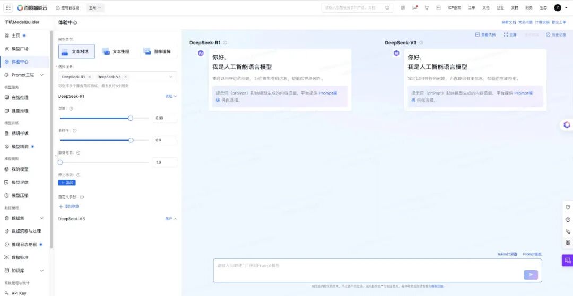573x296 pixels.
Task: Open the 全局 region dropdown
Action: pos(95,7)
